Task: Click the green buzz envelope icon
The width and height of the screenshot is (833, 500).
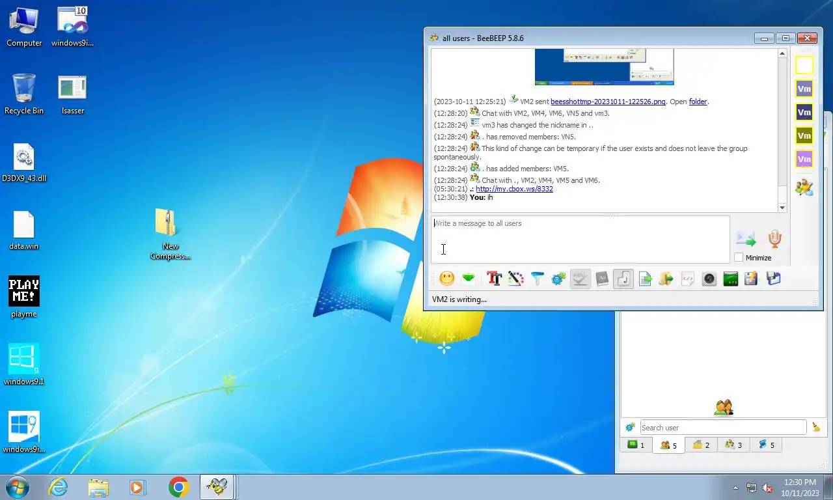Action: [x=469, y=279]
